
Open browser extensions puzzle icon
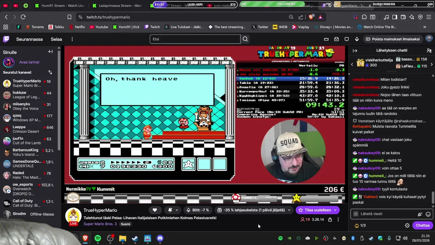pos(364,17)
